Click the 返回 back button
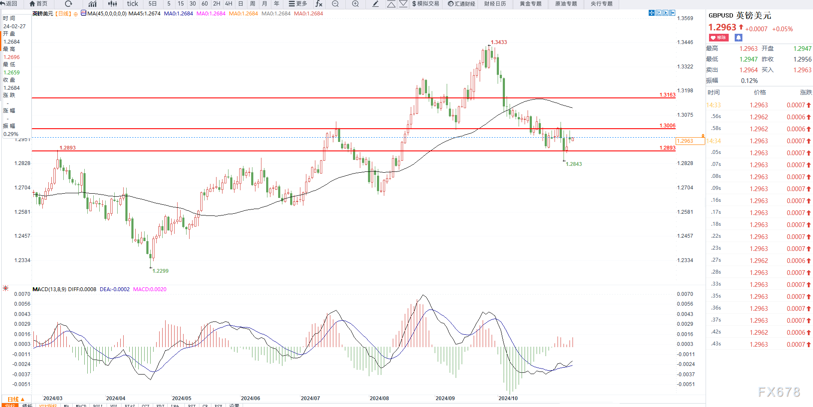 [9, 4]
